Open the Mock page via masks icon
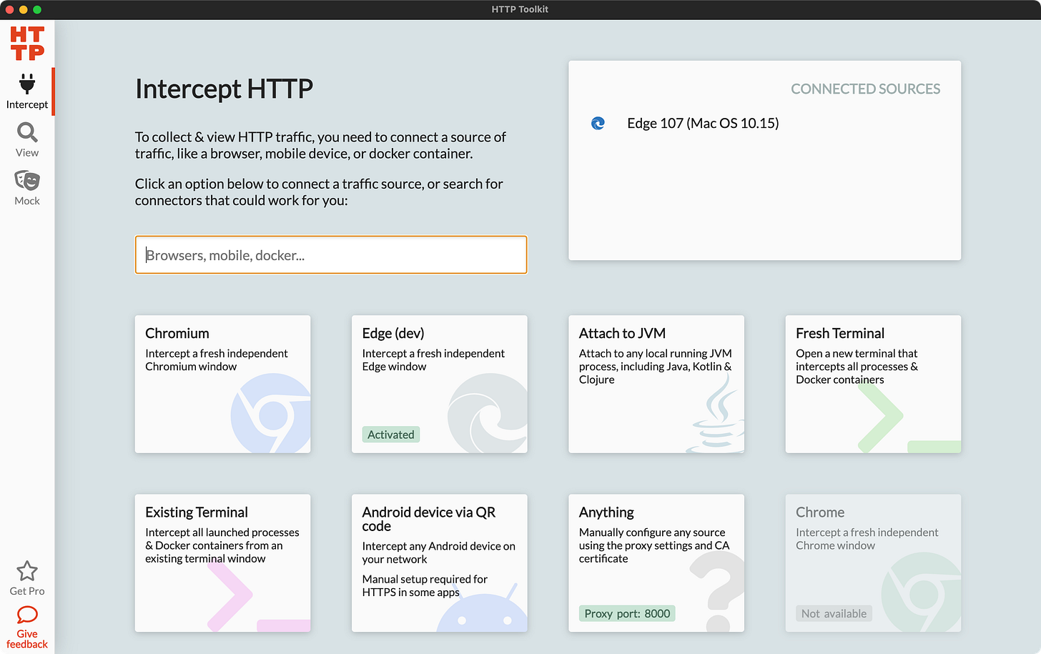1041x654 pixels. pos(27,180)
